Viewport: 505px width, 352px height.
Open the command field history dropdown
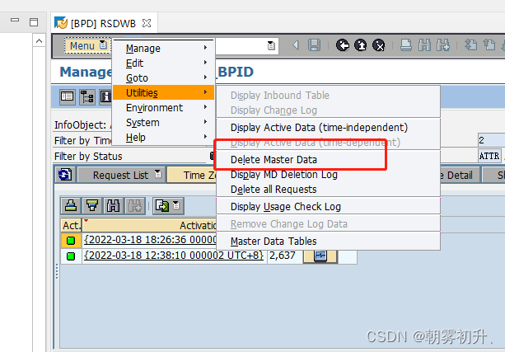coord(271,45)
